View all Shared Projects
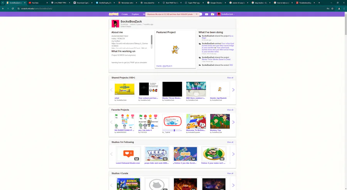347x190 pixels. click(x=230, y=78)
